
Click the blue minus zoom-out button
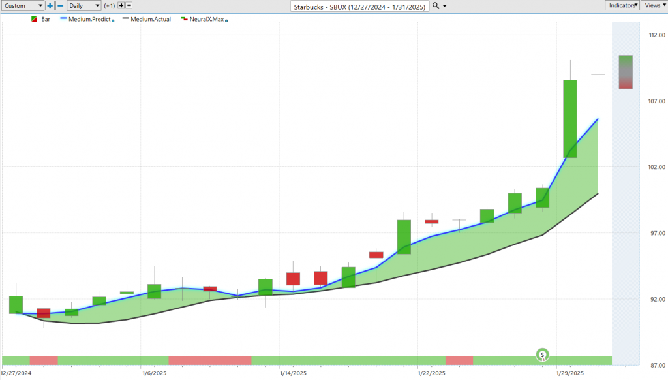coord(60,5)
